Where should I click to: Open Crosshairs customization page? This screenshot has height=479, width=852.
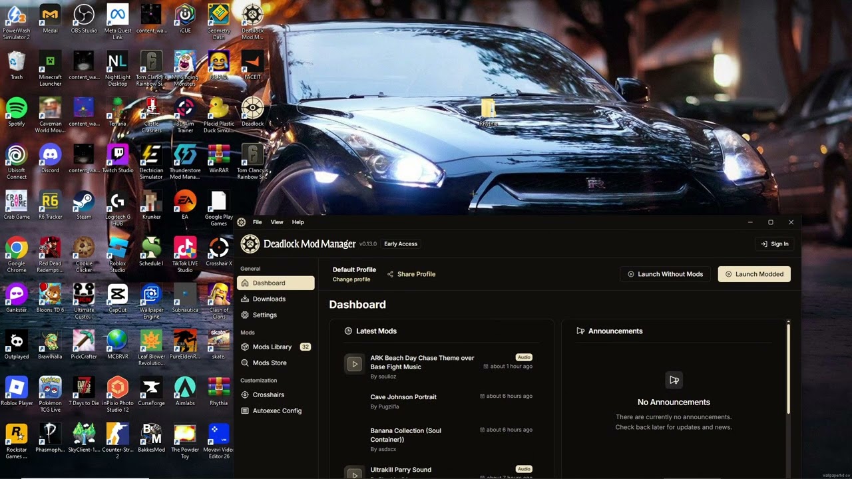click(276, 395)
